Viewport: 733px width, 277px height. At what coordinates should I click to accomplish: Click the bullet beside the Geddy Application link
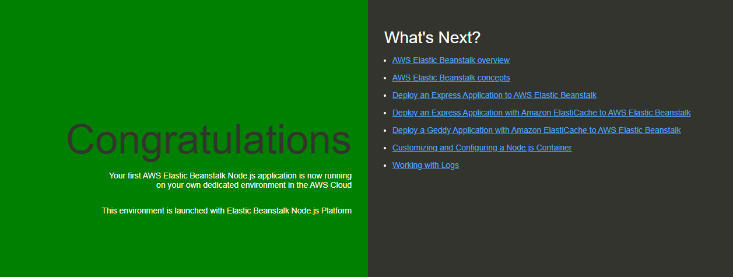point(384,131)
